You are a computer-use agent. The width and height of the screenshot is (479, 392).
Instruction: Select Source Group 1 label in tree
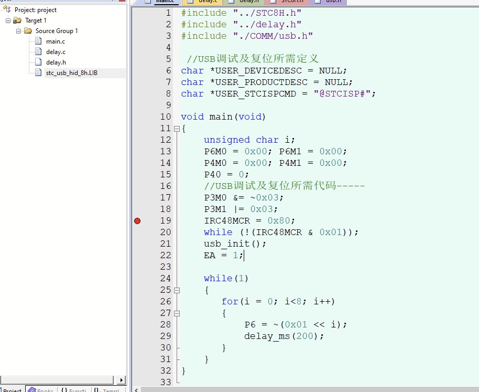pos(57,31)
